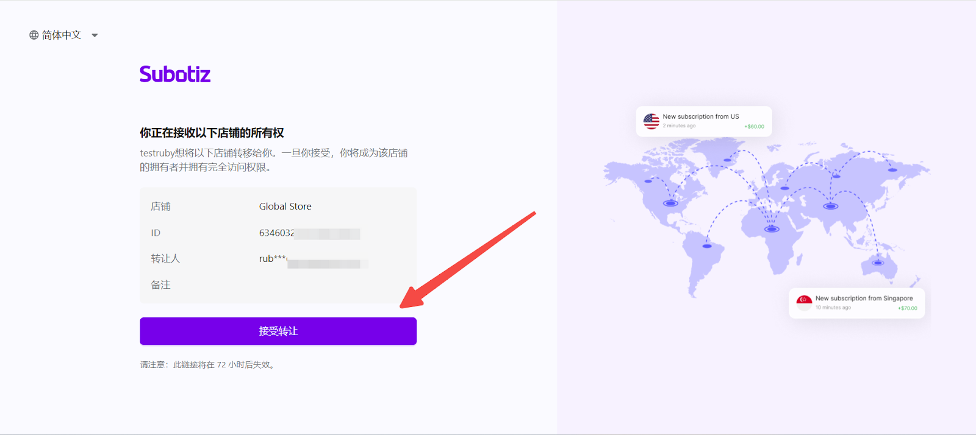Click the map marker in North America
The image size is (976, 435).
click(670, 203)
